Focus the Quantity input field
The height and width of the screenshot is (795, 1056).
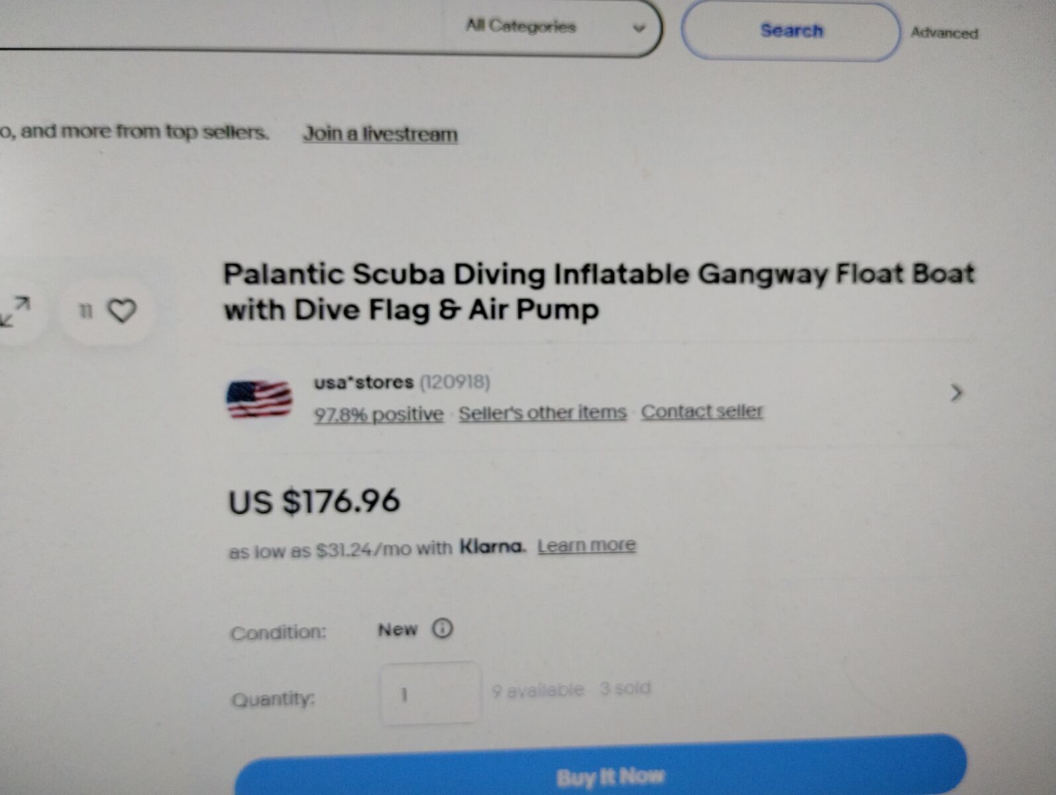pos(430,694)
